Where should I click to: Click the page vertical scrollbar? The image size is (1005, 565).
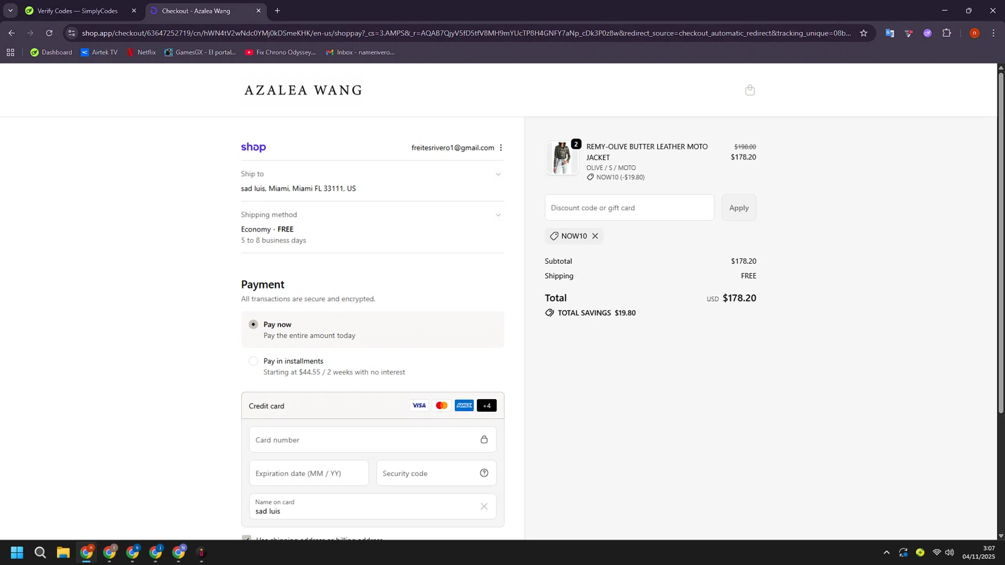[1001, 242]
